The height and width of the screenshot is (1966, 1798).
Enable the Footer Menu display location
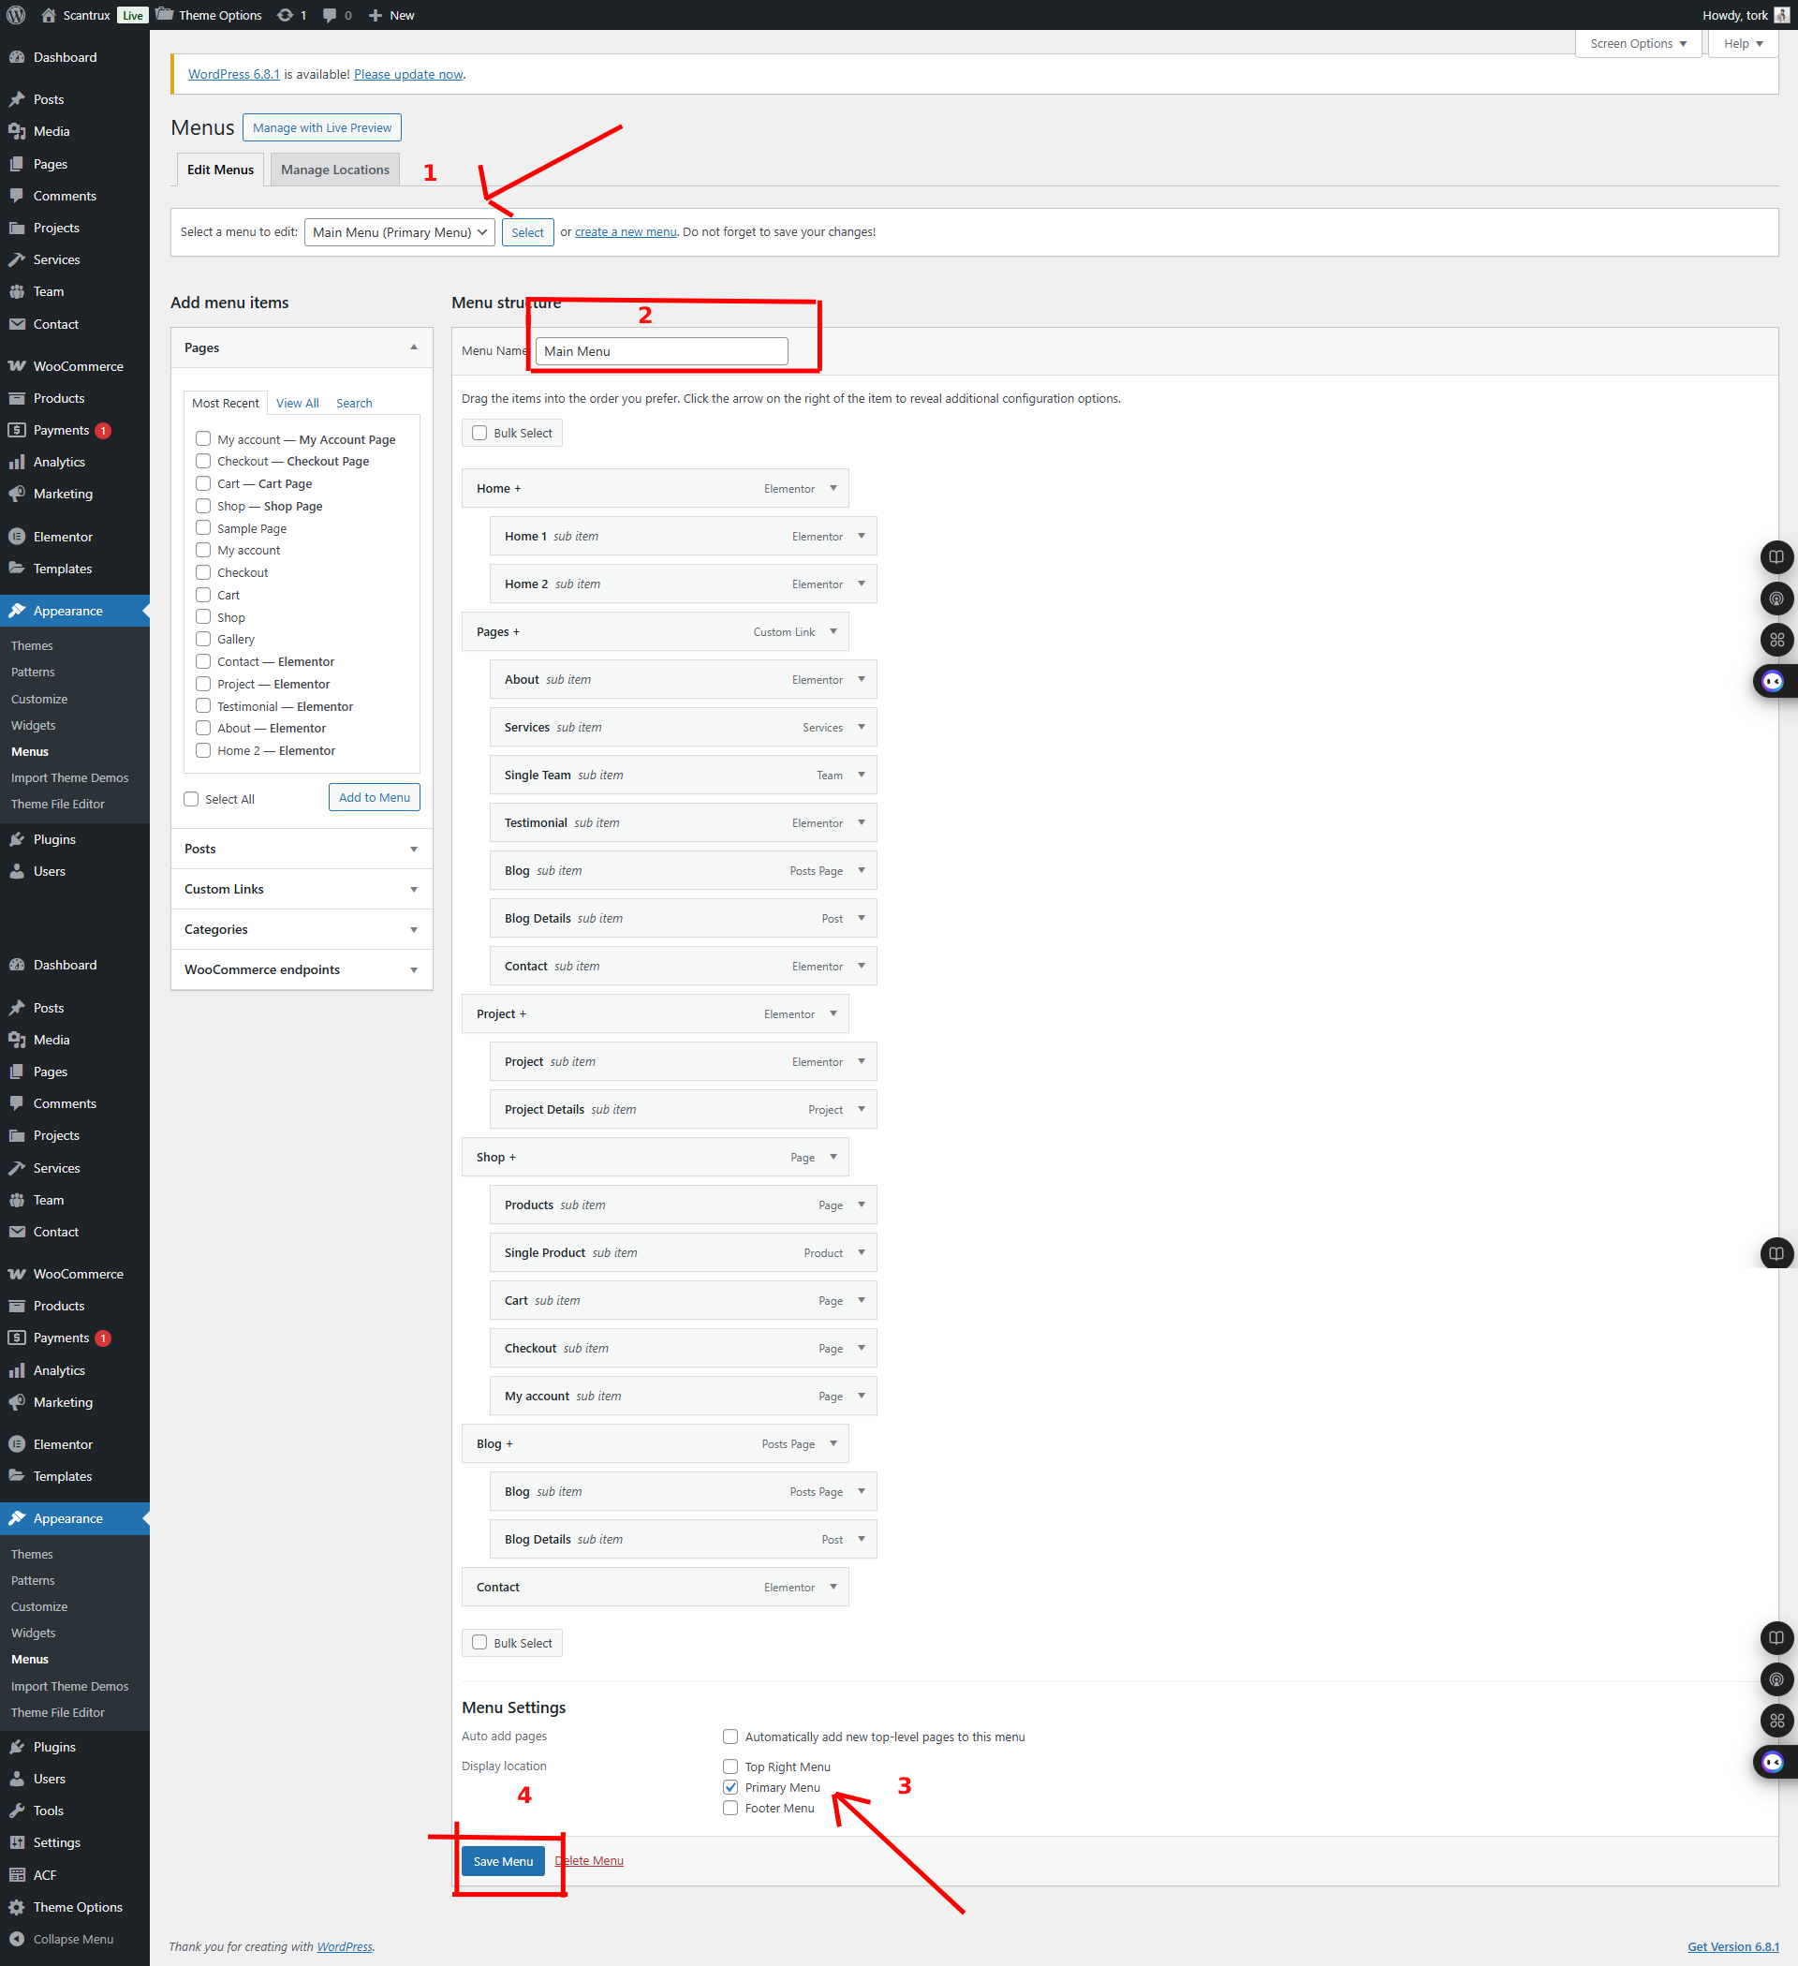(x=730, y=1808)
